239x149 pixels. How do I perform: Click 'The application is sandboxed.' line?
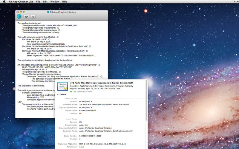(31, 86)
